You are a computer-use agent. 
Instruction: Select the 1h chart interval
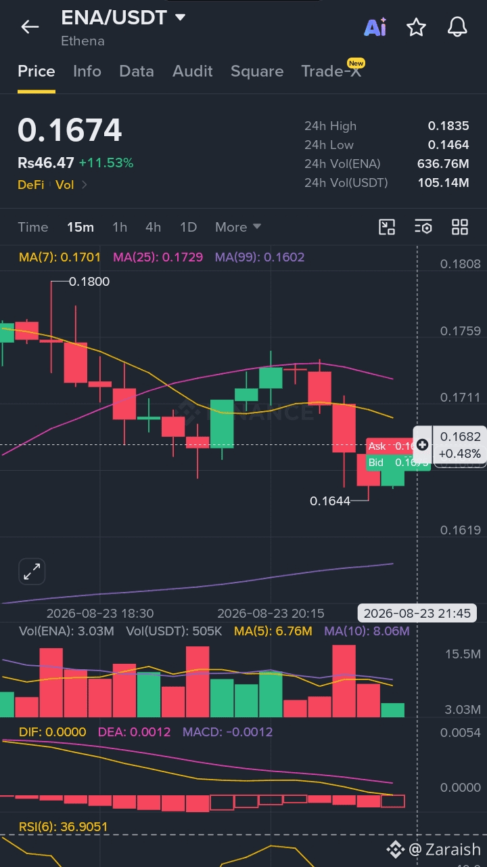pos(120,227)
